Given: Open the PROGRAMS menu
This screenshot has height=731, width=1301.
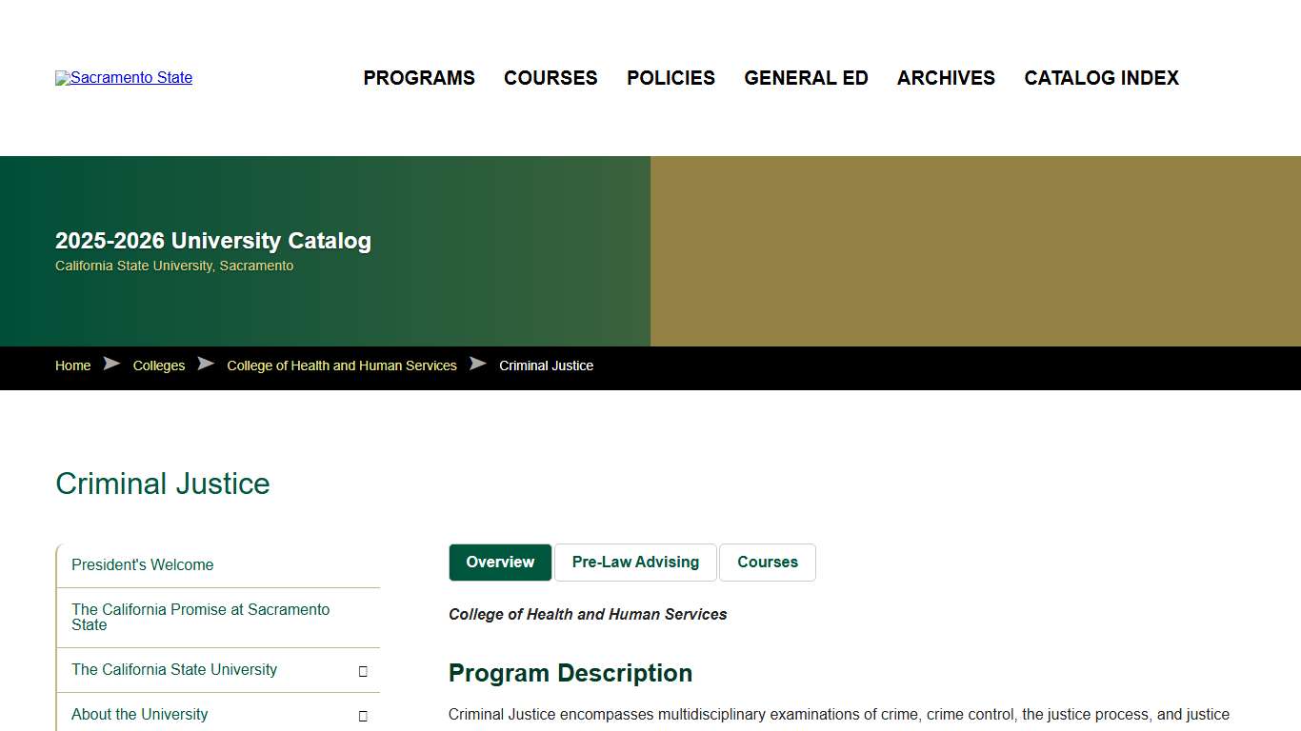Looking at the screenshot, I should point(418,78).
